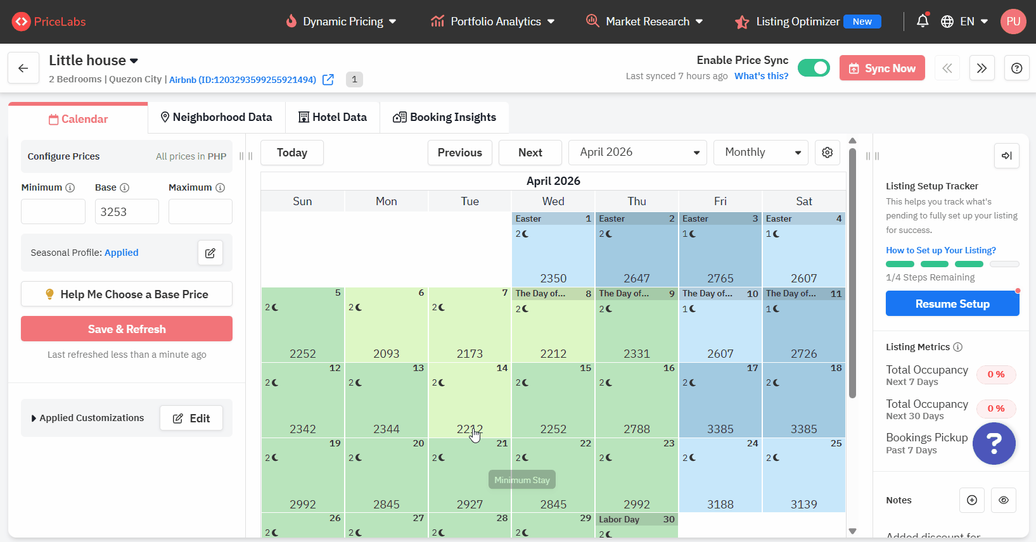Click the Save & Refresh button
Image resolution: width=1036 pixels, height=542 pixels.
click(127, 329)
